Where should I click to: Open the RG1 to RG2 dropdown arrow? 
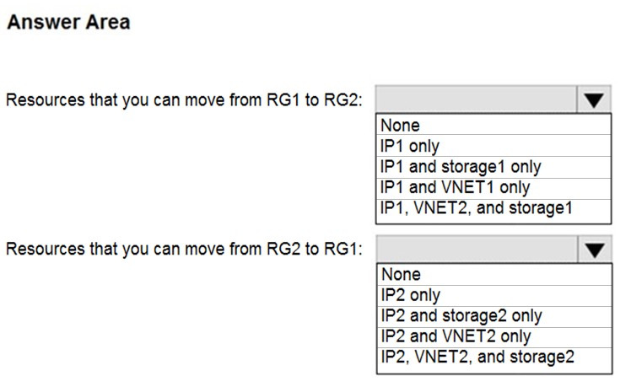594,100
